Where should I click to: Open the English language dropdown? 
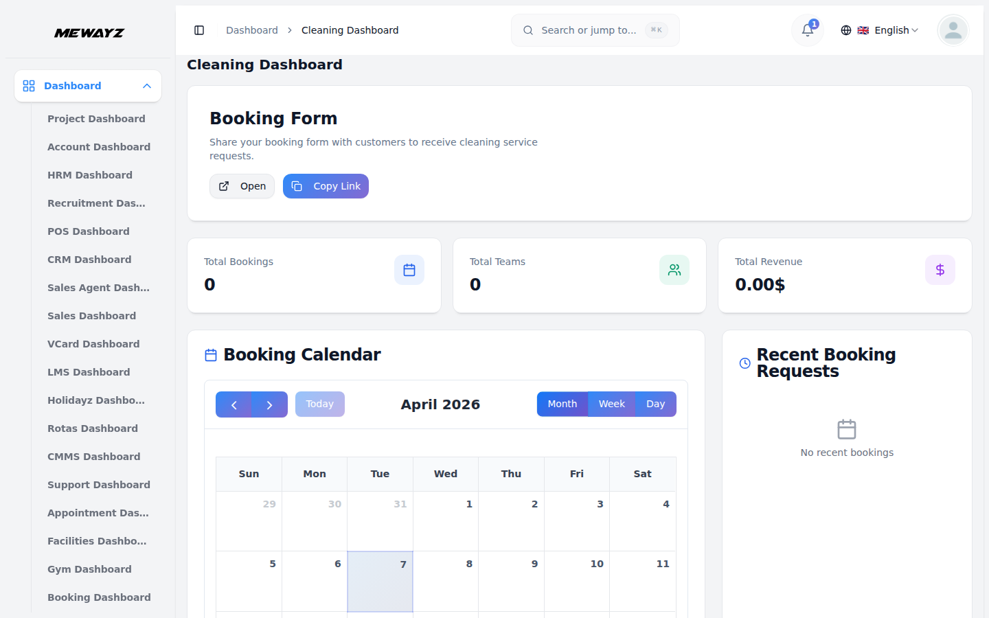click(x=880, y=30)
